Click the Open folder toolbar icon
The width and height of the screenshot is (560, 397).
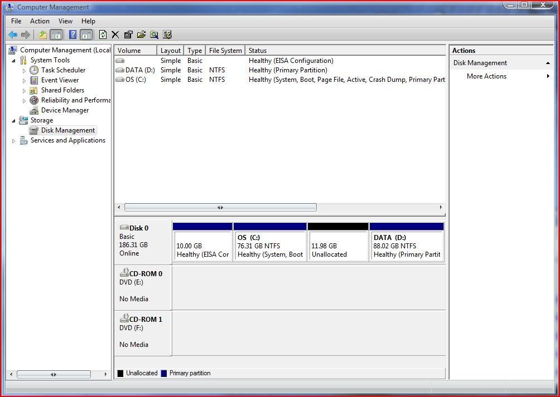(142, 35)
